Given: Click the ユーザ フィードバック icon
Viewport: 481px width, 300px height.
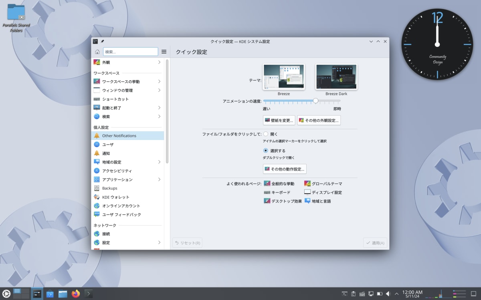Looking at the screenshot, I should (97, 214).
